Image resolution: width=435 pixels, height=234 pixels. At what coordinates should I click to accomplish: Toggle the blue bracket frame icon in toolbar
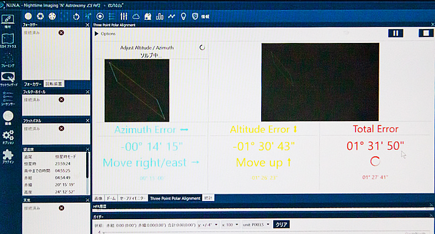[x=65, y=17]
